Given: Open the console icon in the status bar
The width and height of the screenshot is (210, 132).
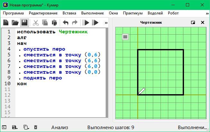Looking at the screenshot, I should [x=4, y=127].
